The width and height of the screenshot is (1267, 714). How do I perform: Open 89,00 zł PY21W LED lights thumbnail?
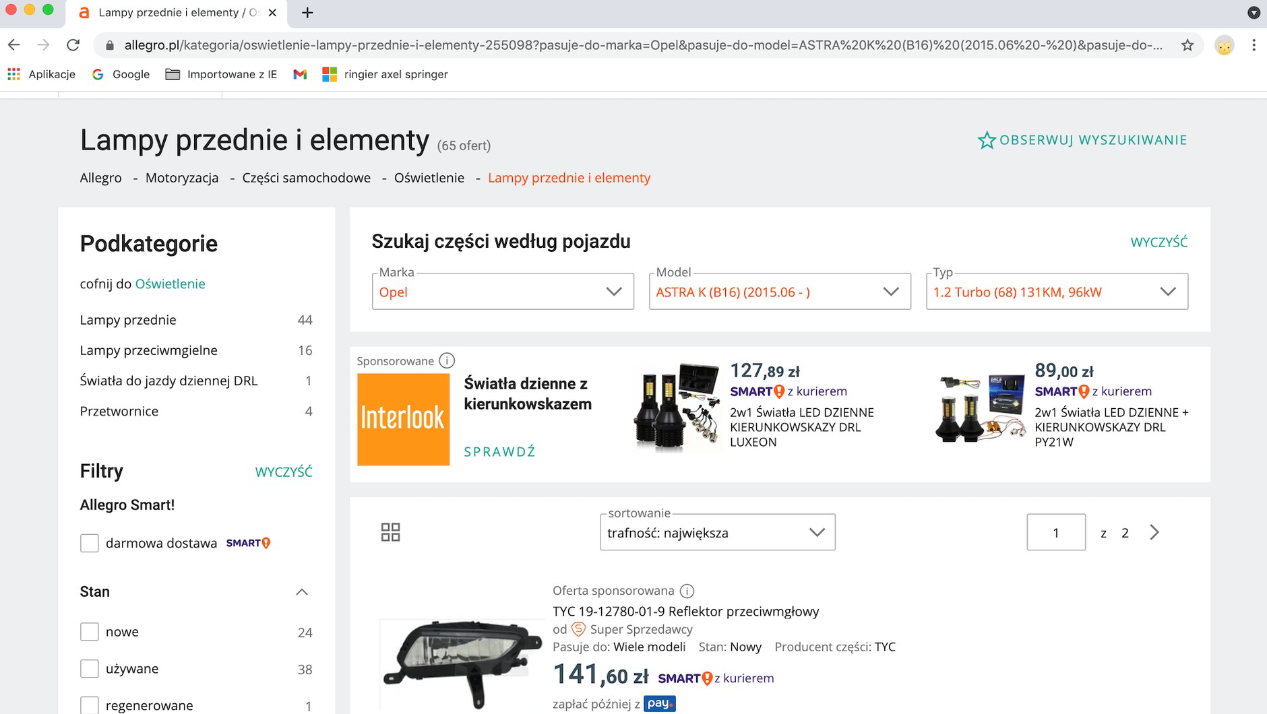click(x=981, y=408)
